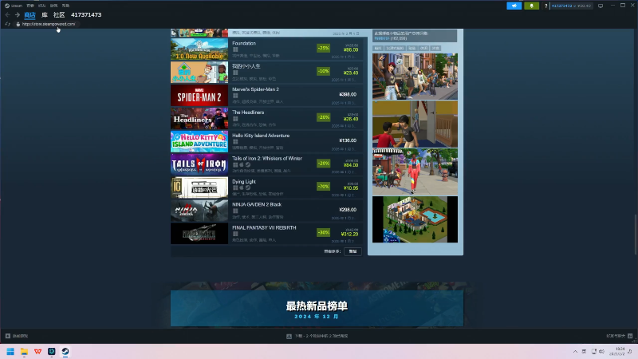Go back with the left arrow button
The width and height of the screenshot is (638, 359).
[7, 14]
